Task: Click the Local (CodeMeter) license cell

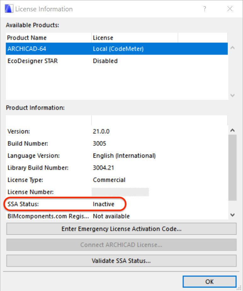Action: point(118,49)
